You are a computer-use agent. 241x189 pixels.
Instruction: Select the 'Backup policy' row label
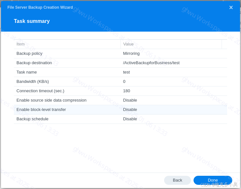[29, 54]
